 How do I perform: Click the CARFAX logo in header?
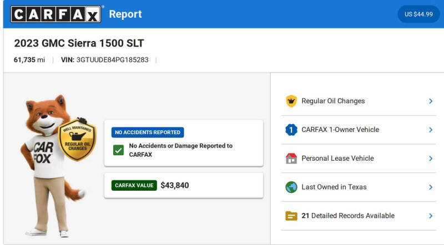click(x=56, y=14)
